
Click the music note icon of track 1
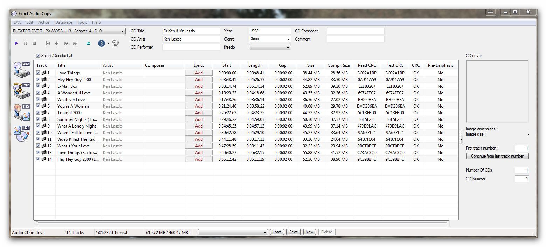[44, 73]
